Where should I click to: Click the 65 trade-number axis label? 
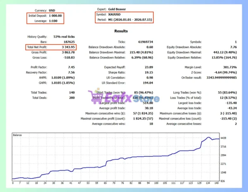(x=105, y=183)
